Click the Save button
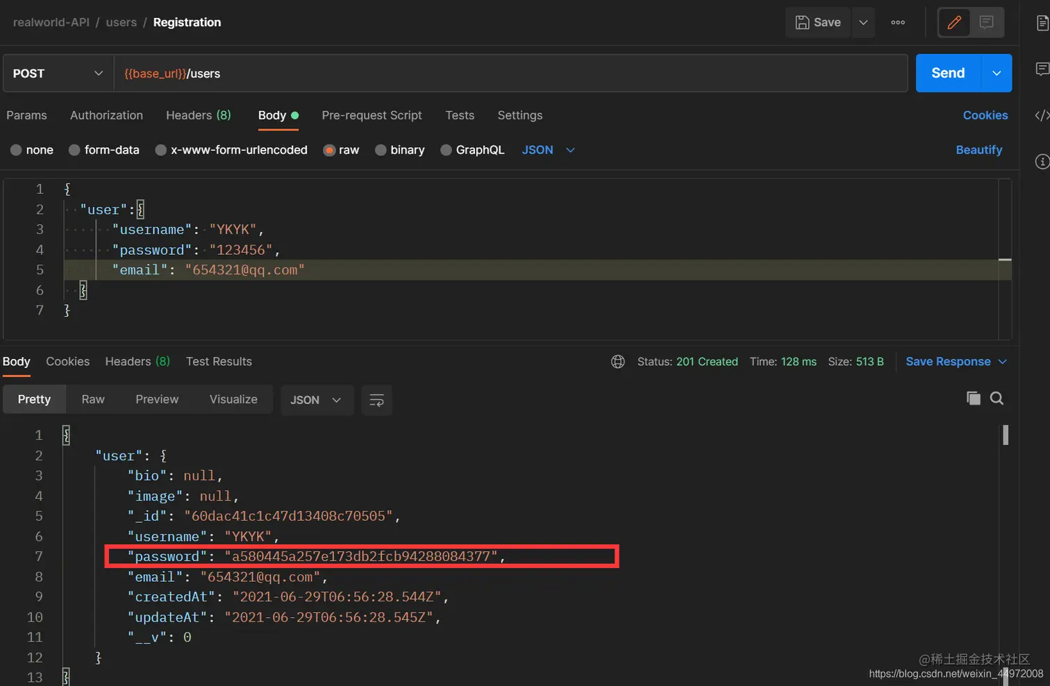 pos(818,22)
